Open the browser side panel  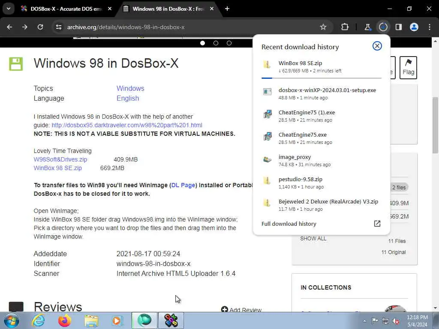pyautogui.click(x=398, y=27)
